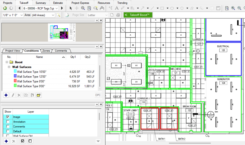Go to the previous page with black left triangle
Viewport: 245px width, 145px height.
[x=19, y=8]
